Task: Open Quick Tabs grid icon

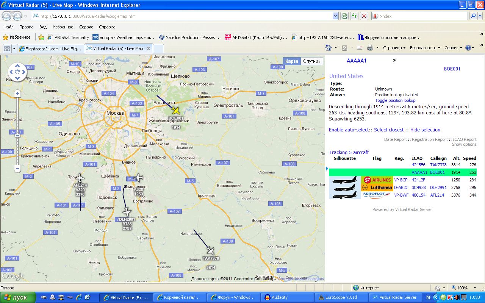Action: (x=7, y=48)
